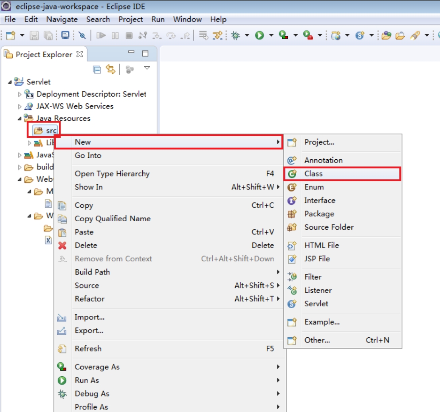
Task: Click the red Delete X icon
Action: [62, 246]
